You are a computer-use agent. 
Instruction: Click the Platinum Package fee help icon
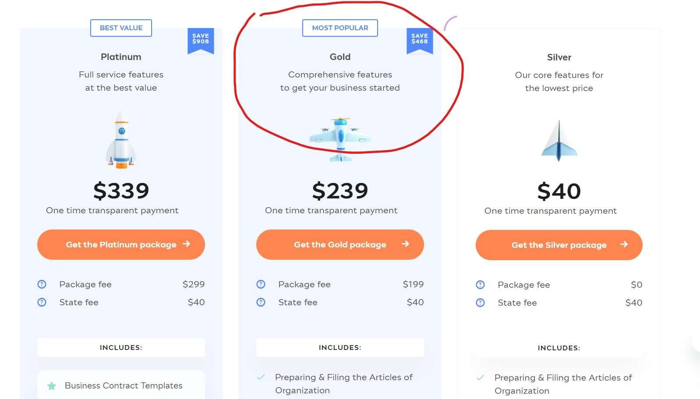[x=42, y=284]
